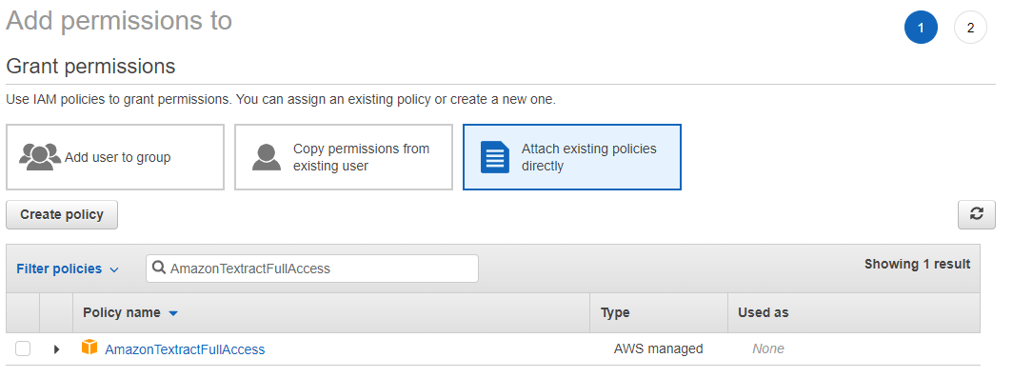Click the magnifier icon in search box
Viewport: 1013px width, 378px height.
tap(159, 269)
